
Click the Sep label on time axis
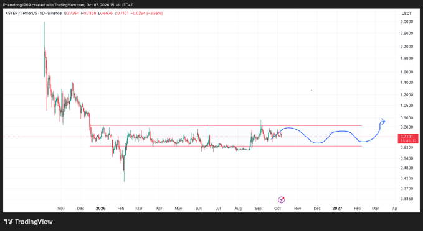pyautogui.click(x=258, y=209)
